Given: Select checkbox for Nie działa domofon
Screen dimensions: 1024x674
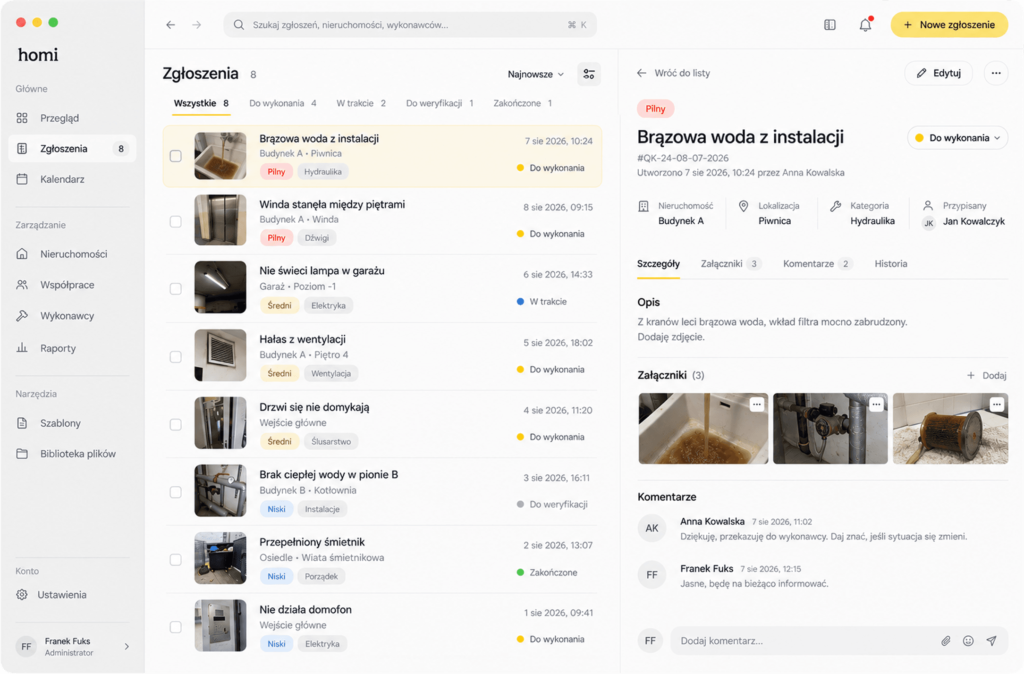Looking at the screenshot, I should coord(176,627).
